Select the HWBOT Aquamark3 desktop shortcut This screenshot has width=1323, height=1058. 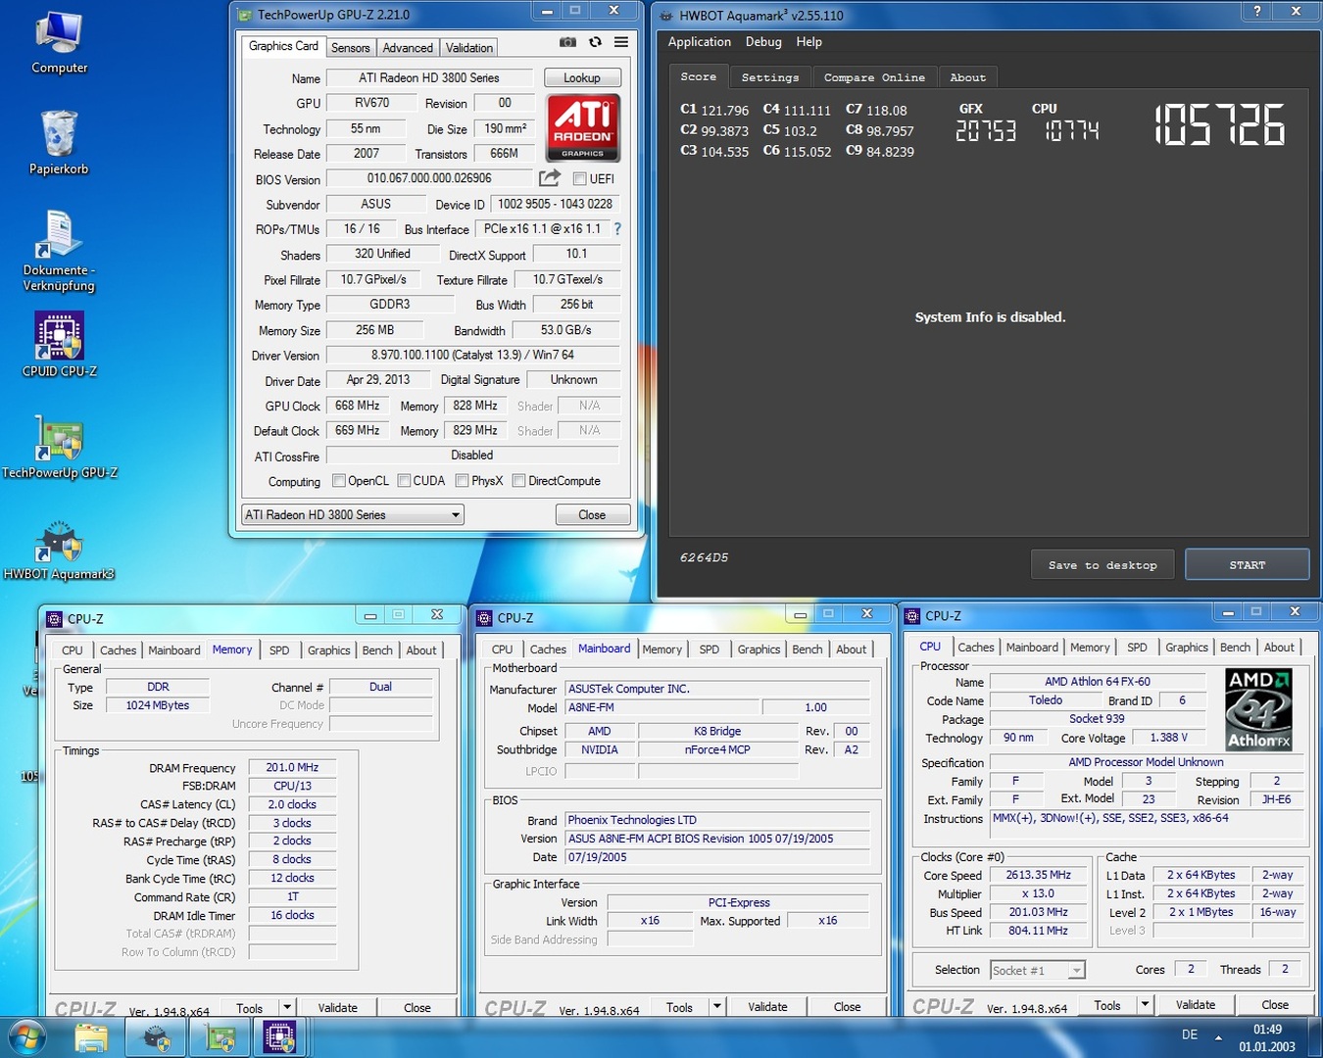click(x=59, y=550)
